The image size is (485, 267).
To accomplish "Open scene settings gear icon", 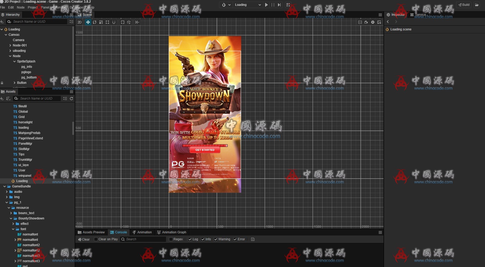I will point(373,22).
